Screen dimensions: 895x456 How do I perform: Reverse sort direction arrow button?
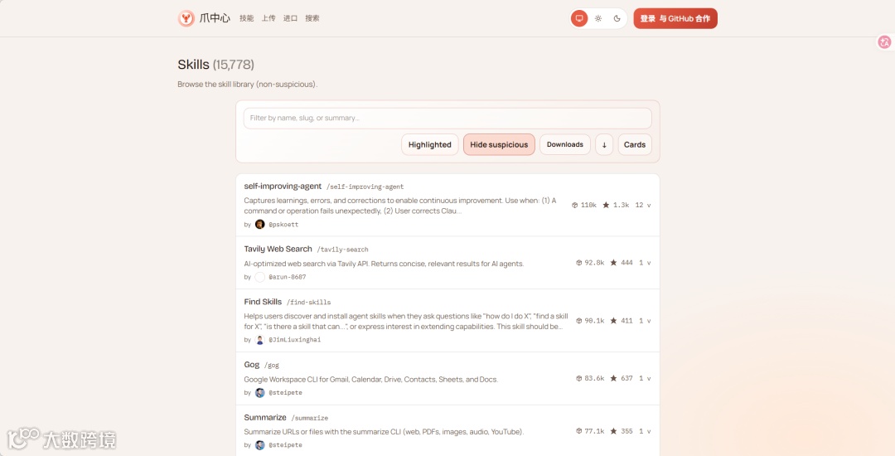604,144
